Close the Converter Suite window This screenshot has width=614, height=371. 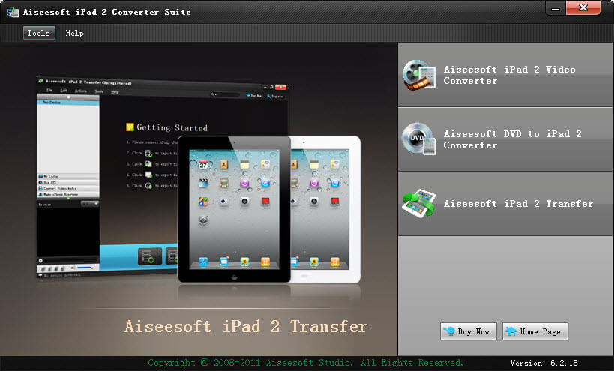pos(583,7)
